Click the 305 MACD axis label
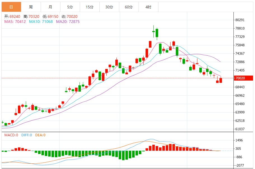 [x=238, y=149]
